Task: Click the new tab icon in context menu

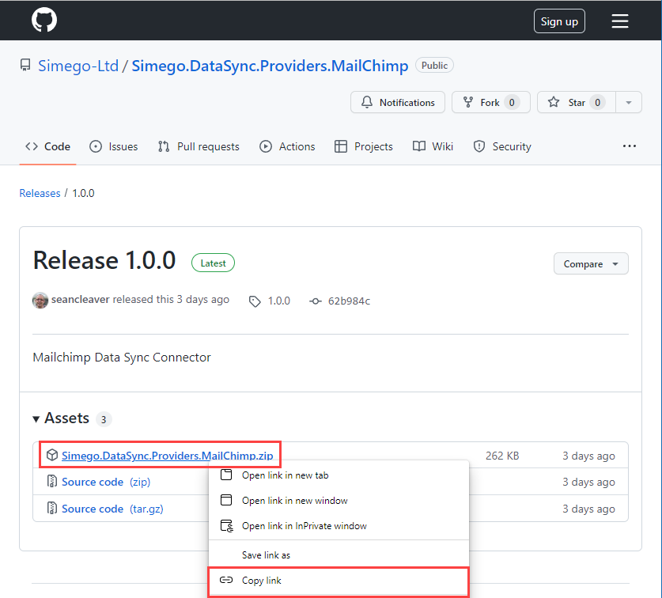Action: click(226, 475)
